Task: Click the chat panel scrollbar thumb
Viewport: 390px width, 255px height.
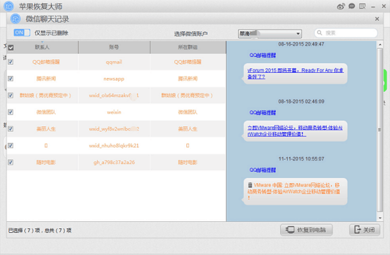Action: click(x=380, y=130)
